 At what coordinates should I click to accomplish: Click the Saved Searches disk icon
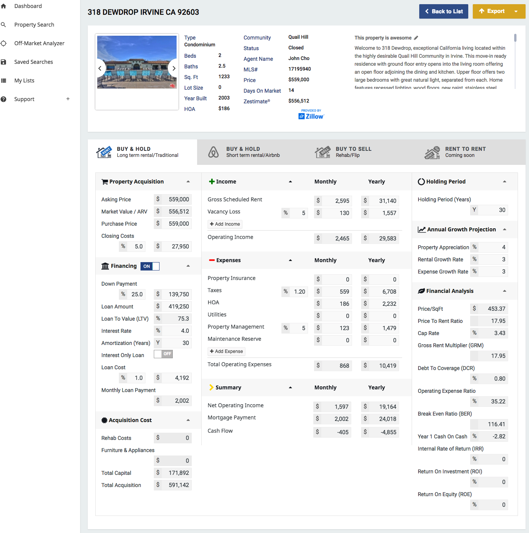pos(3,62)
